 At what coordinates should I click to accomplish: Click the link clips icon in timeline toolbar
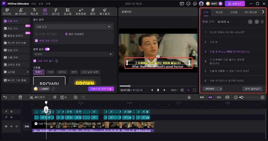(x=202, y=97)
